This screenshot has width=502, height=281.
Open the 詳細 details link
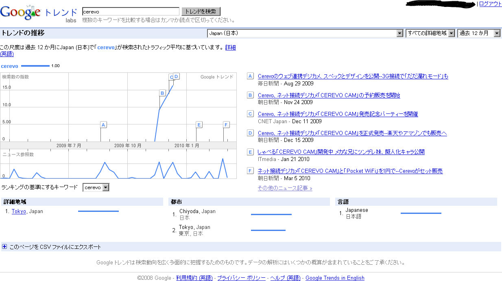(x=230, y=47)
